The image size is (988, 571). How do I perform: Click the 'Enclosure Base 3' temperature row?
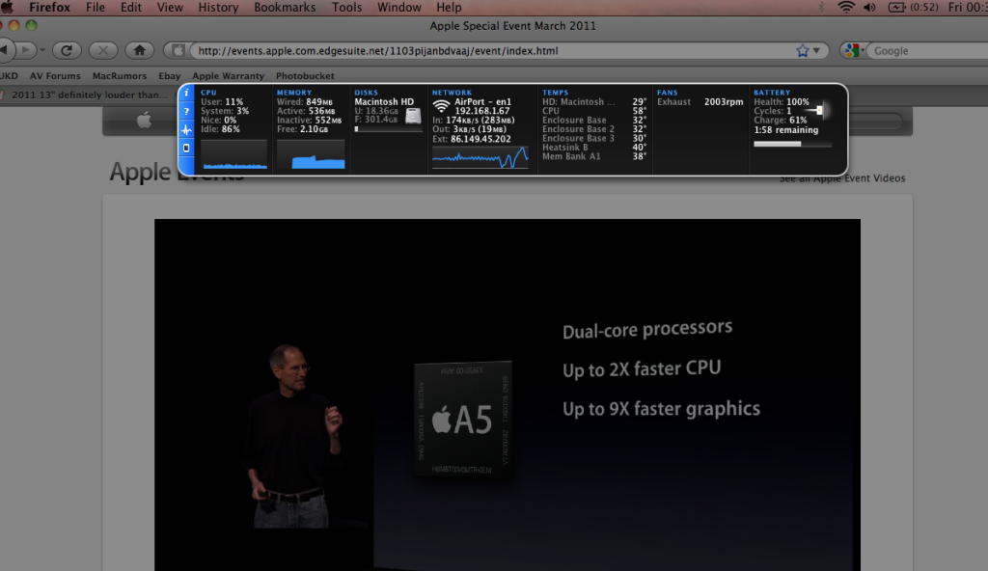(594, 138)
